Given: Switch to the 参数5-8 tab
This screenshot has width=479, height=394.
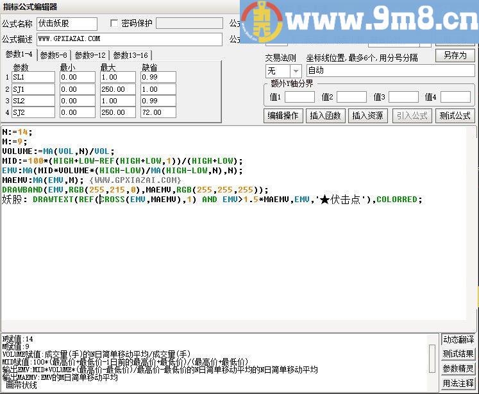Looking at the screenshot, I should click(x=53, y=55).
